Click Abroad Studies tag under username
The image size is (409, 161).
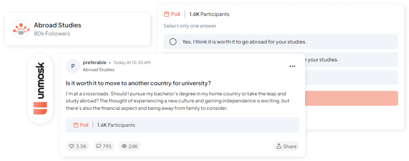point(98,70)
